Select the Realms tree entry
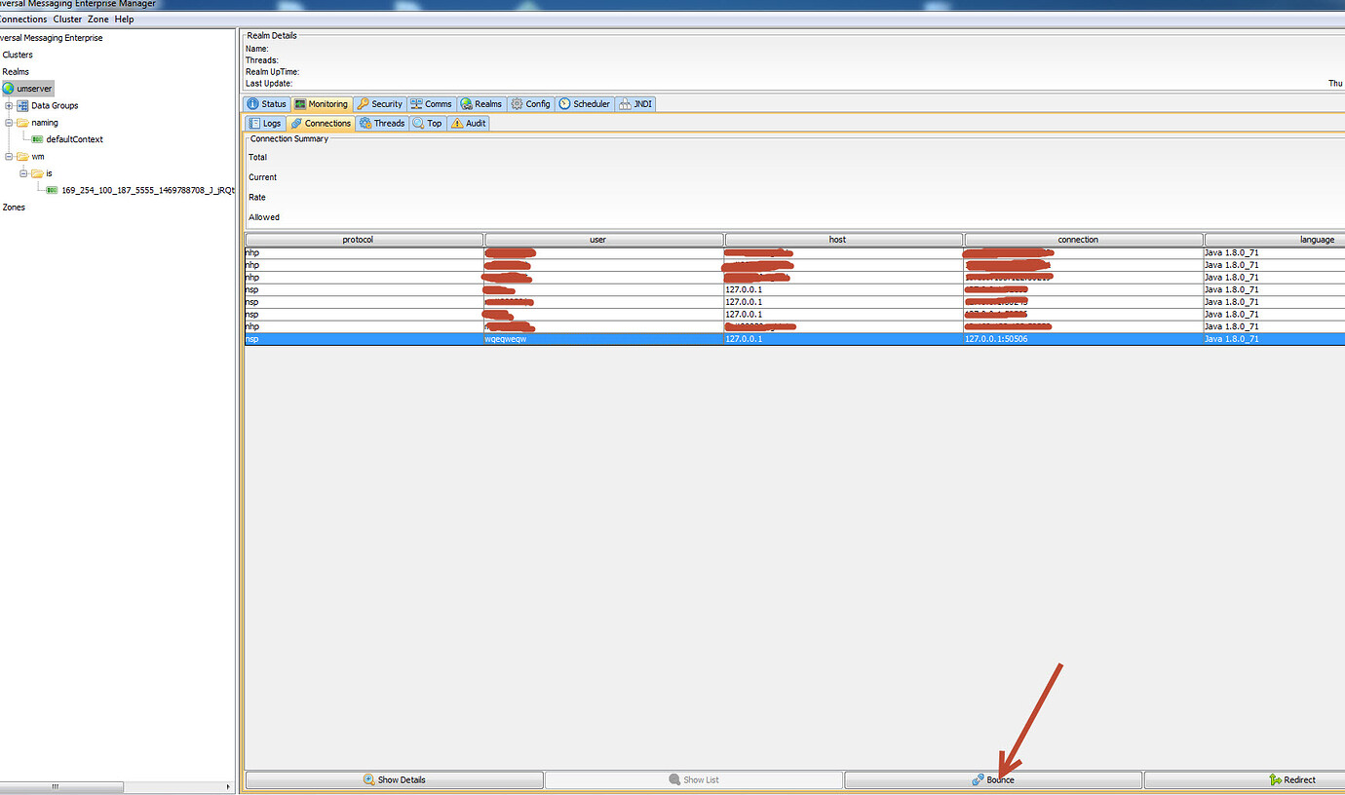 (x=16, y=72)
